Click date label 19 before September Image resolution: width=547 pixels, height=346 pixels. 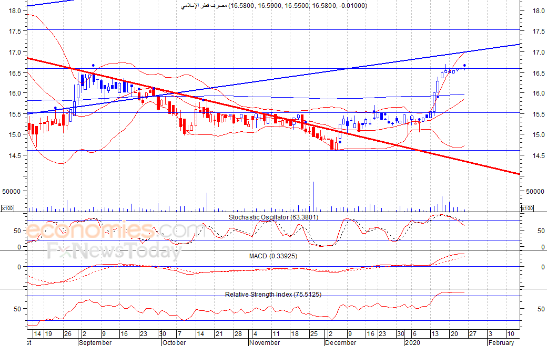pyautogui.click(x=48, y=334)
